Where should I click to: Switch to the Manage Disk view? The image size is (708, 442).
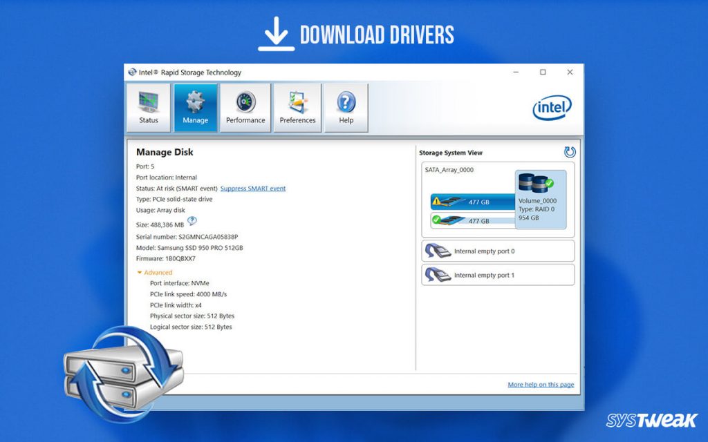[x=165, y=152]
